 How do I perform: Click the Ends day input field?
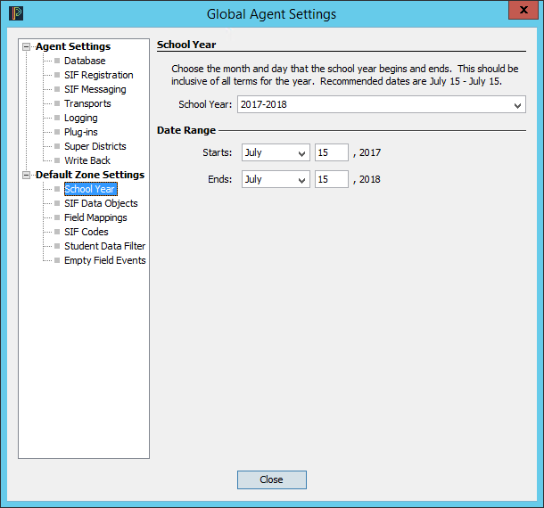(x=331, y=180)
